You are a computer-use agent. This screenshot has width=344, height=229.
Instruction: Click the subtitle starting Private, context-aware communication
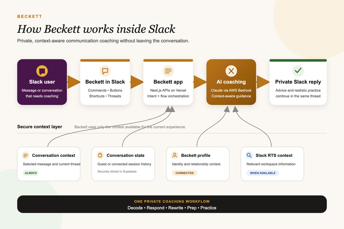(x=103, y=41)
